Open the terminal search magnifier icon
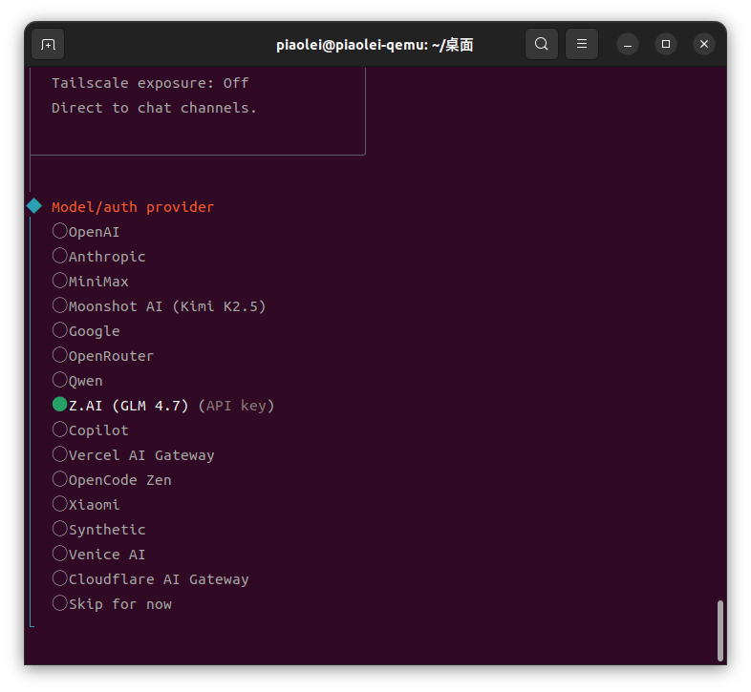Screen dimensions: 751x692 pos(541,44)
